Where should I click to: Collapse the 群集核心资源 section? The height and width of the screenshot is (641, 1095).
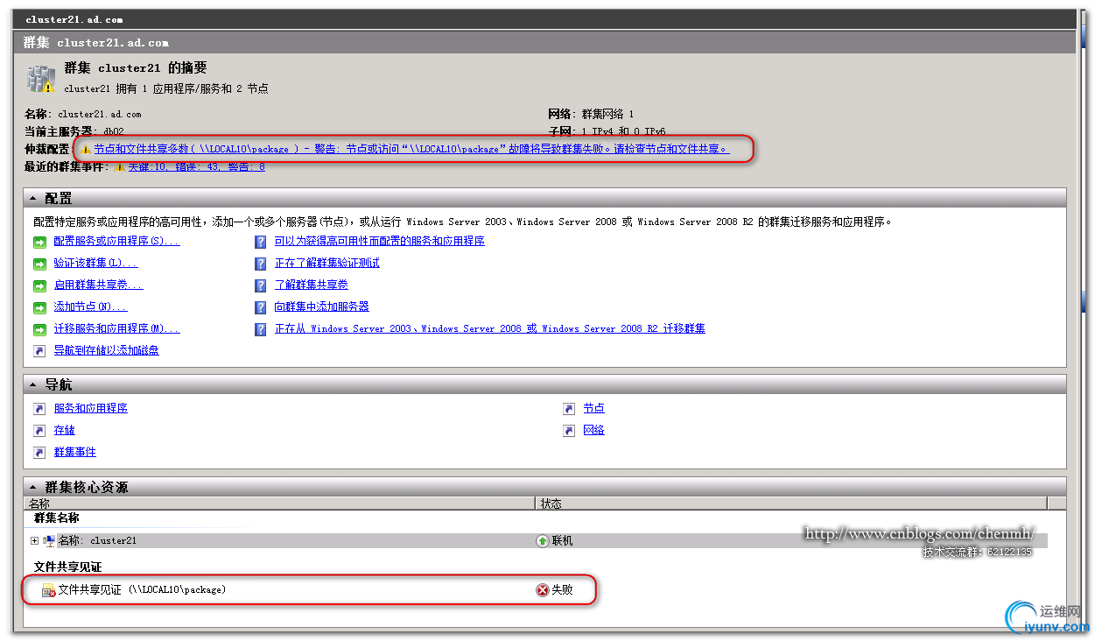coord(33,488)
